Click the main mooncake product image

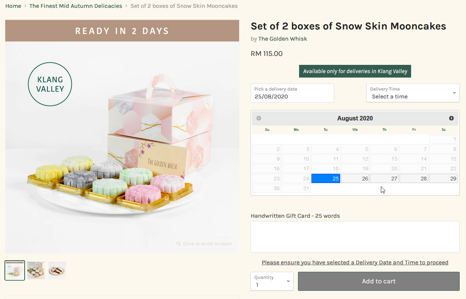click(x=122, y=137)
